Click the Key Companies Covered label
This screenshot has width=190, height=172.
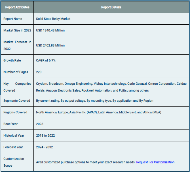coord(17,87)
